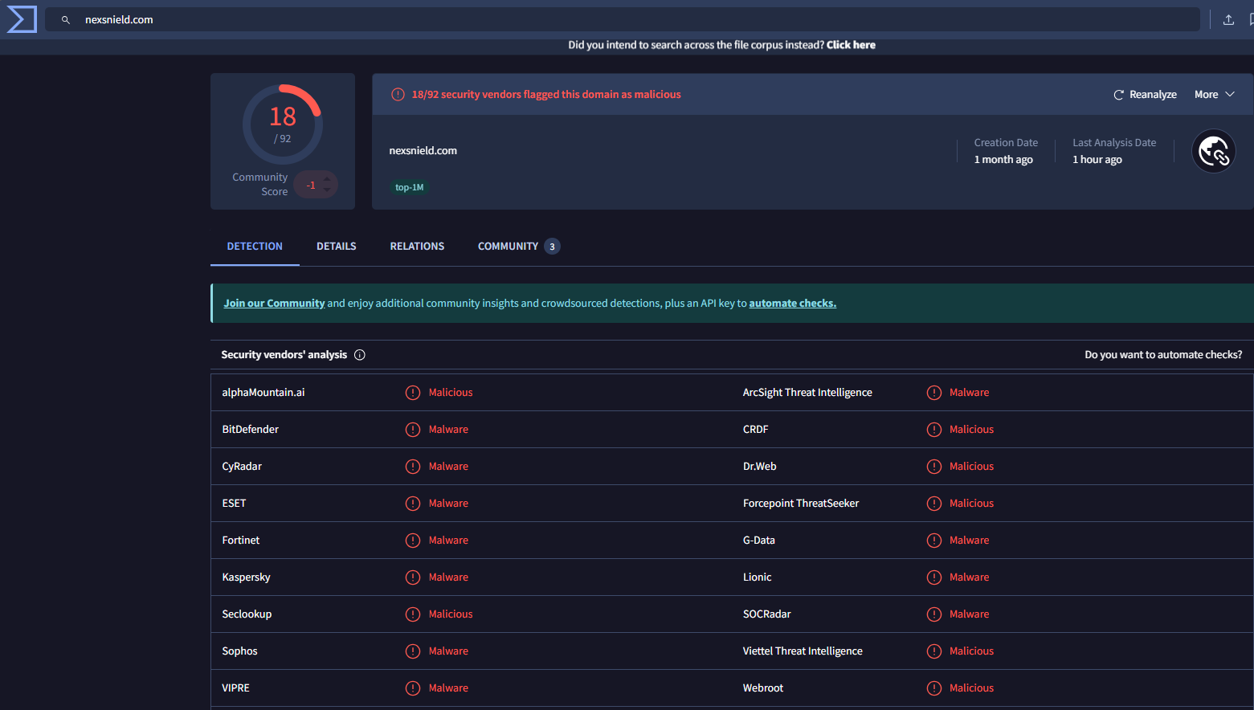
Task: Click the globe link domain icon
Action: point(1213,151)
